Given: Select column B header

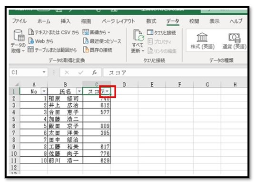Looking at the screenshot, I should click(65, 84).
